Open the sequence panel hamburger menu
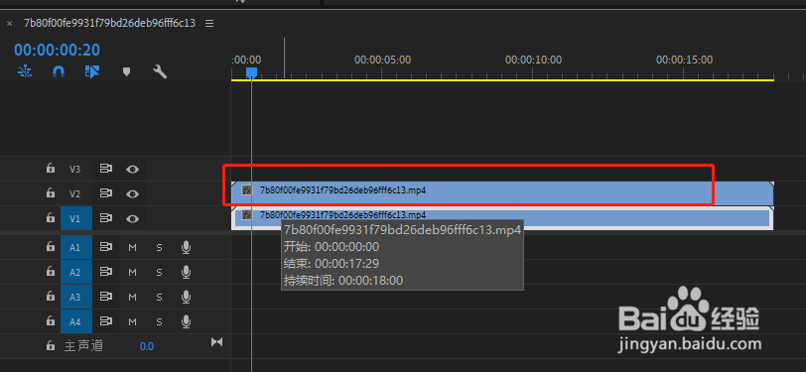806x372 pixels. [x=209, y=24]
